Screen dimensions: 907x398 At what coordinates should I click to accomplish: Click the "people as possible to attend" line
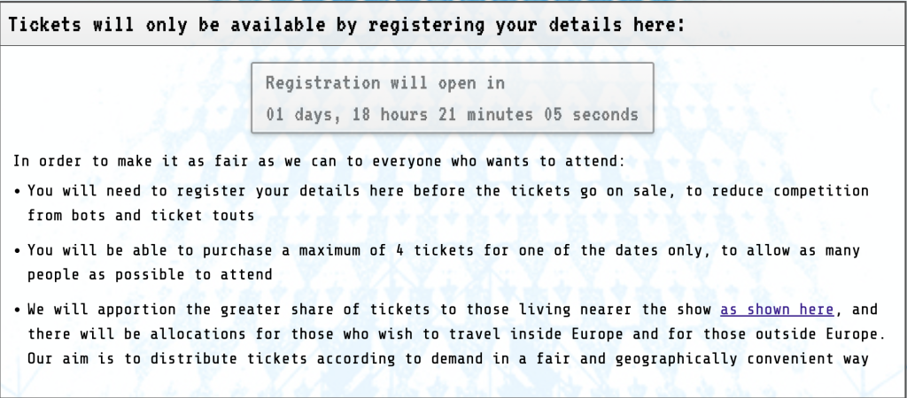[x=150, y=274]
